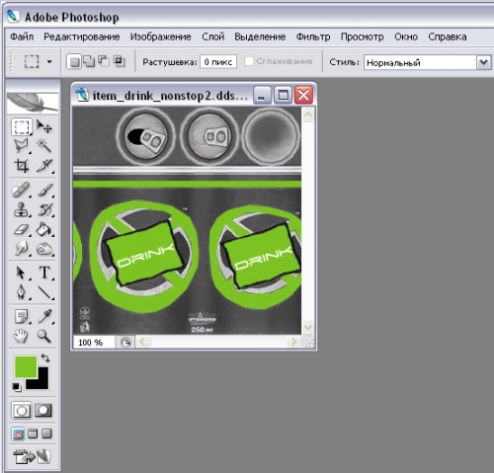The height and width of the screenshot is (473, 494).
Task: Activate the Paint Bucket tool
Action: tap(44, 229)
